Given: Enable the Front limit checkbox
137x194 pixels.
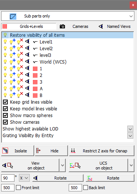Looking at the screenshot, I should [18, 188].
